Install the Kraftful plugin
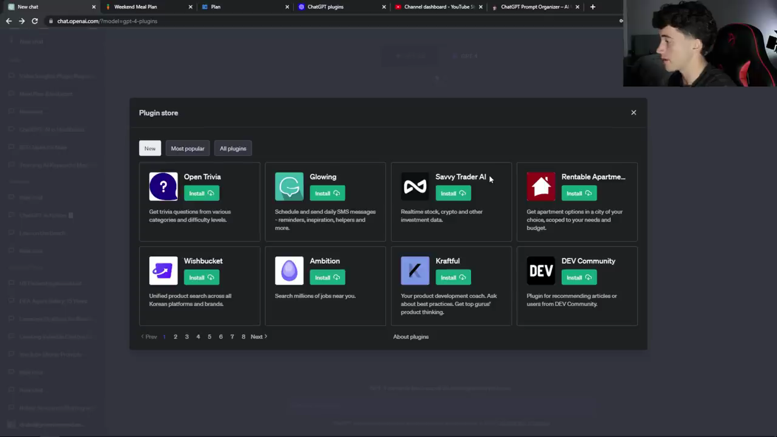The image size is (777, 437). pos(453,277)
